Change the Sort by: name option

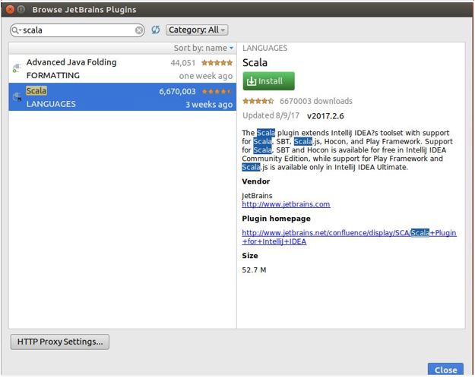point(203,48)
